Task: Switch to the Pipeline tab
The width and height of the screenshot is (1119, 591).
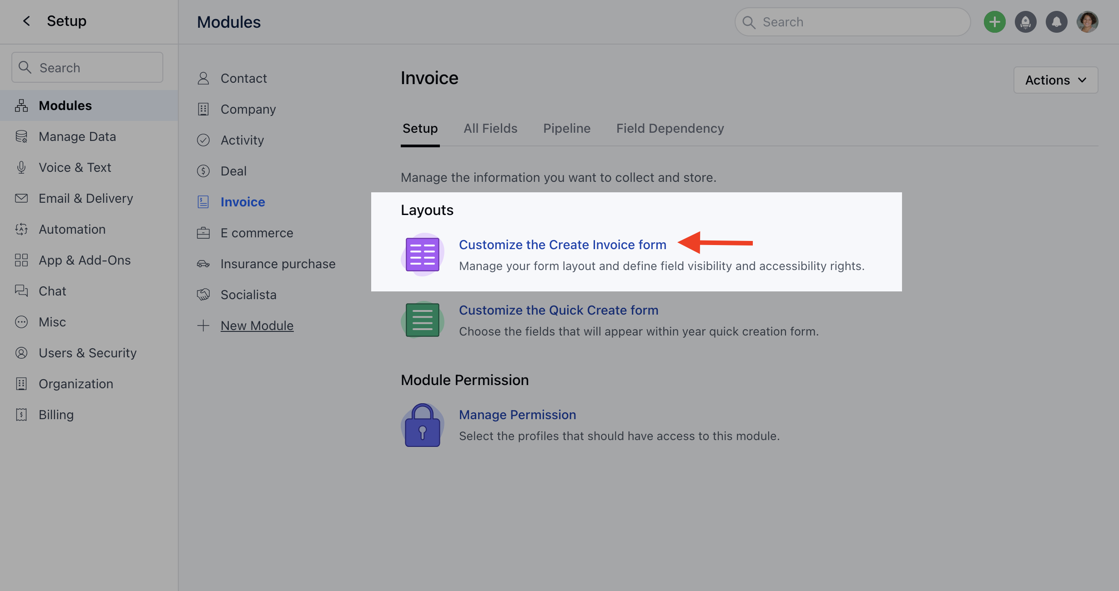Action: [567, 129]
